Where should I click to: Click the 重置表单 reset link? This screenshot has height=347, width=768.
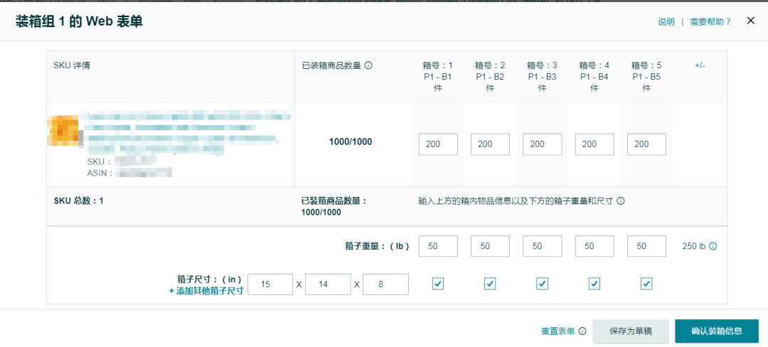tap(558, 331)
